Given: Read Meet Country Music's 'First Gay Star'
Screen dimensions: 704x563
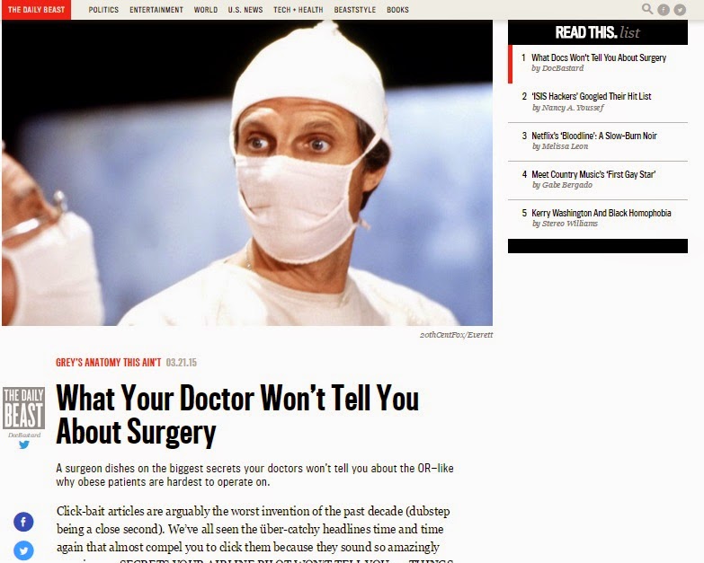Looking at the screenshot, I should [593, 174].
